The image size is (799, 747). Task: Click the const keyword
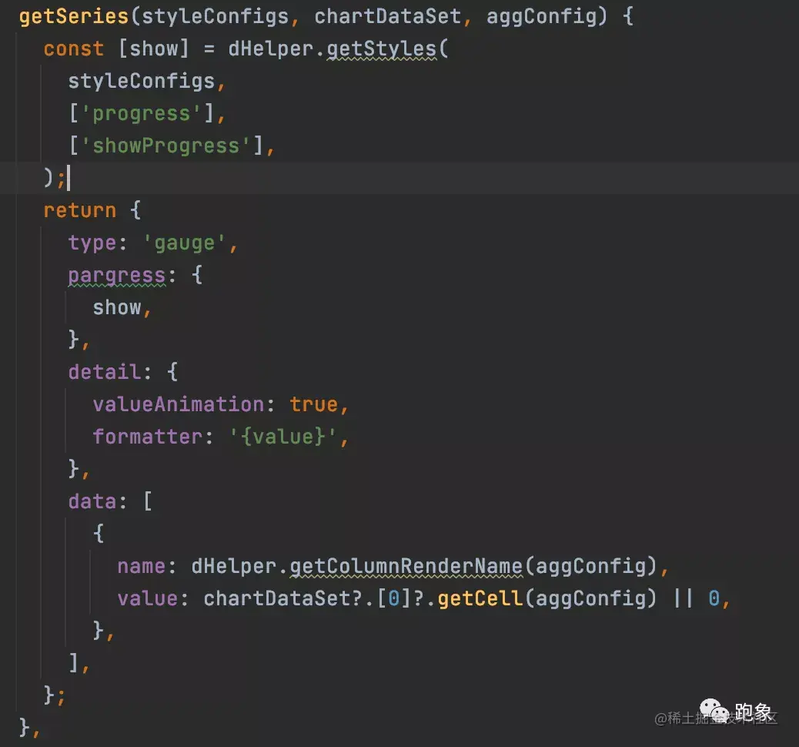coord(74,49)
